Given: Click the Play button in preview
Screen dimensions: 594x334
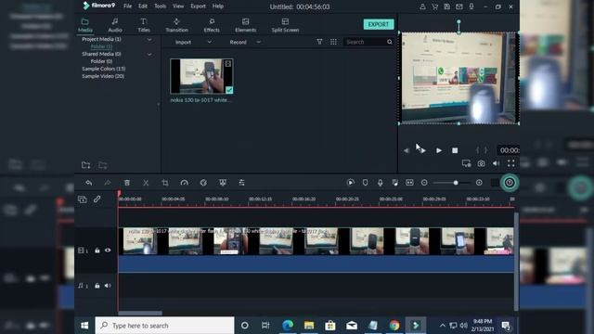Looking at the screenshot, I should 439,150.
